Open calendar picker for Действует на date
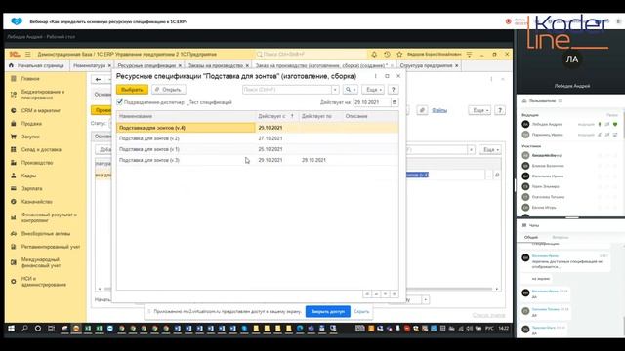Viewport: 625px width, 351px height. click(x=395, y=102)
